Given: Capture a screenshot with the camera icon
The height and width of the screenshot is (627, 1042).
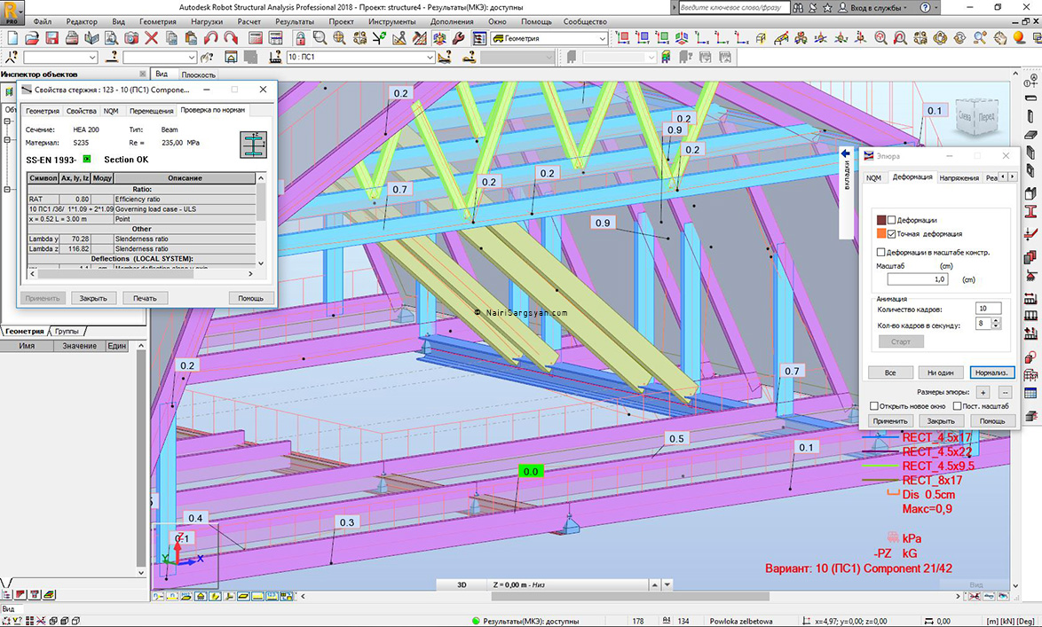Looking at the screenshot, I should [x=131, y=38].
